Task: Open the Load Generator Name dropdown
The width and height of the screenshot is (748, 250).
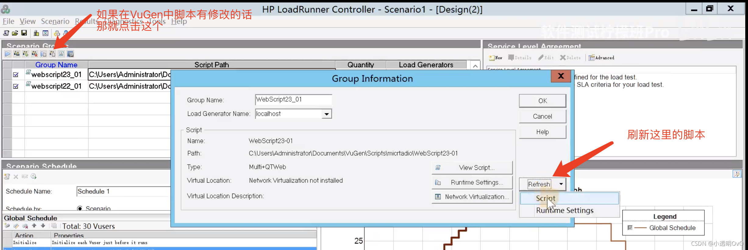Action: click(326, 114)
